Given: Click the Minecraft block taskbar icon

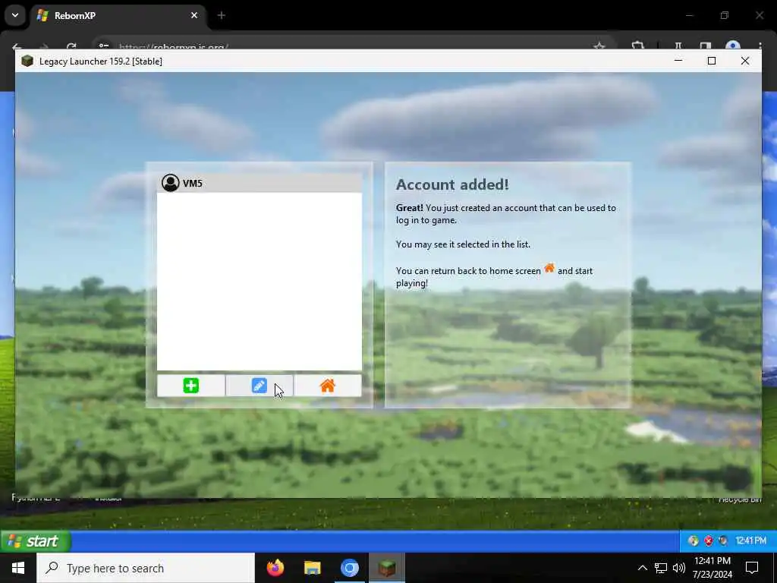Looking at the screenshot, I should [x=386, y=568].
